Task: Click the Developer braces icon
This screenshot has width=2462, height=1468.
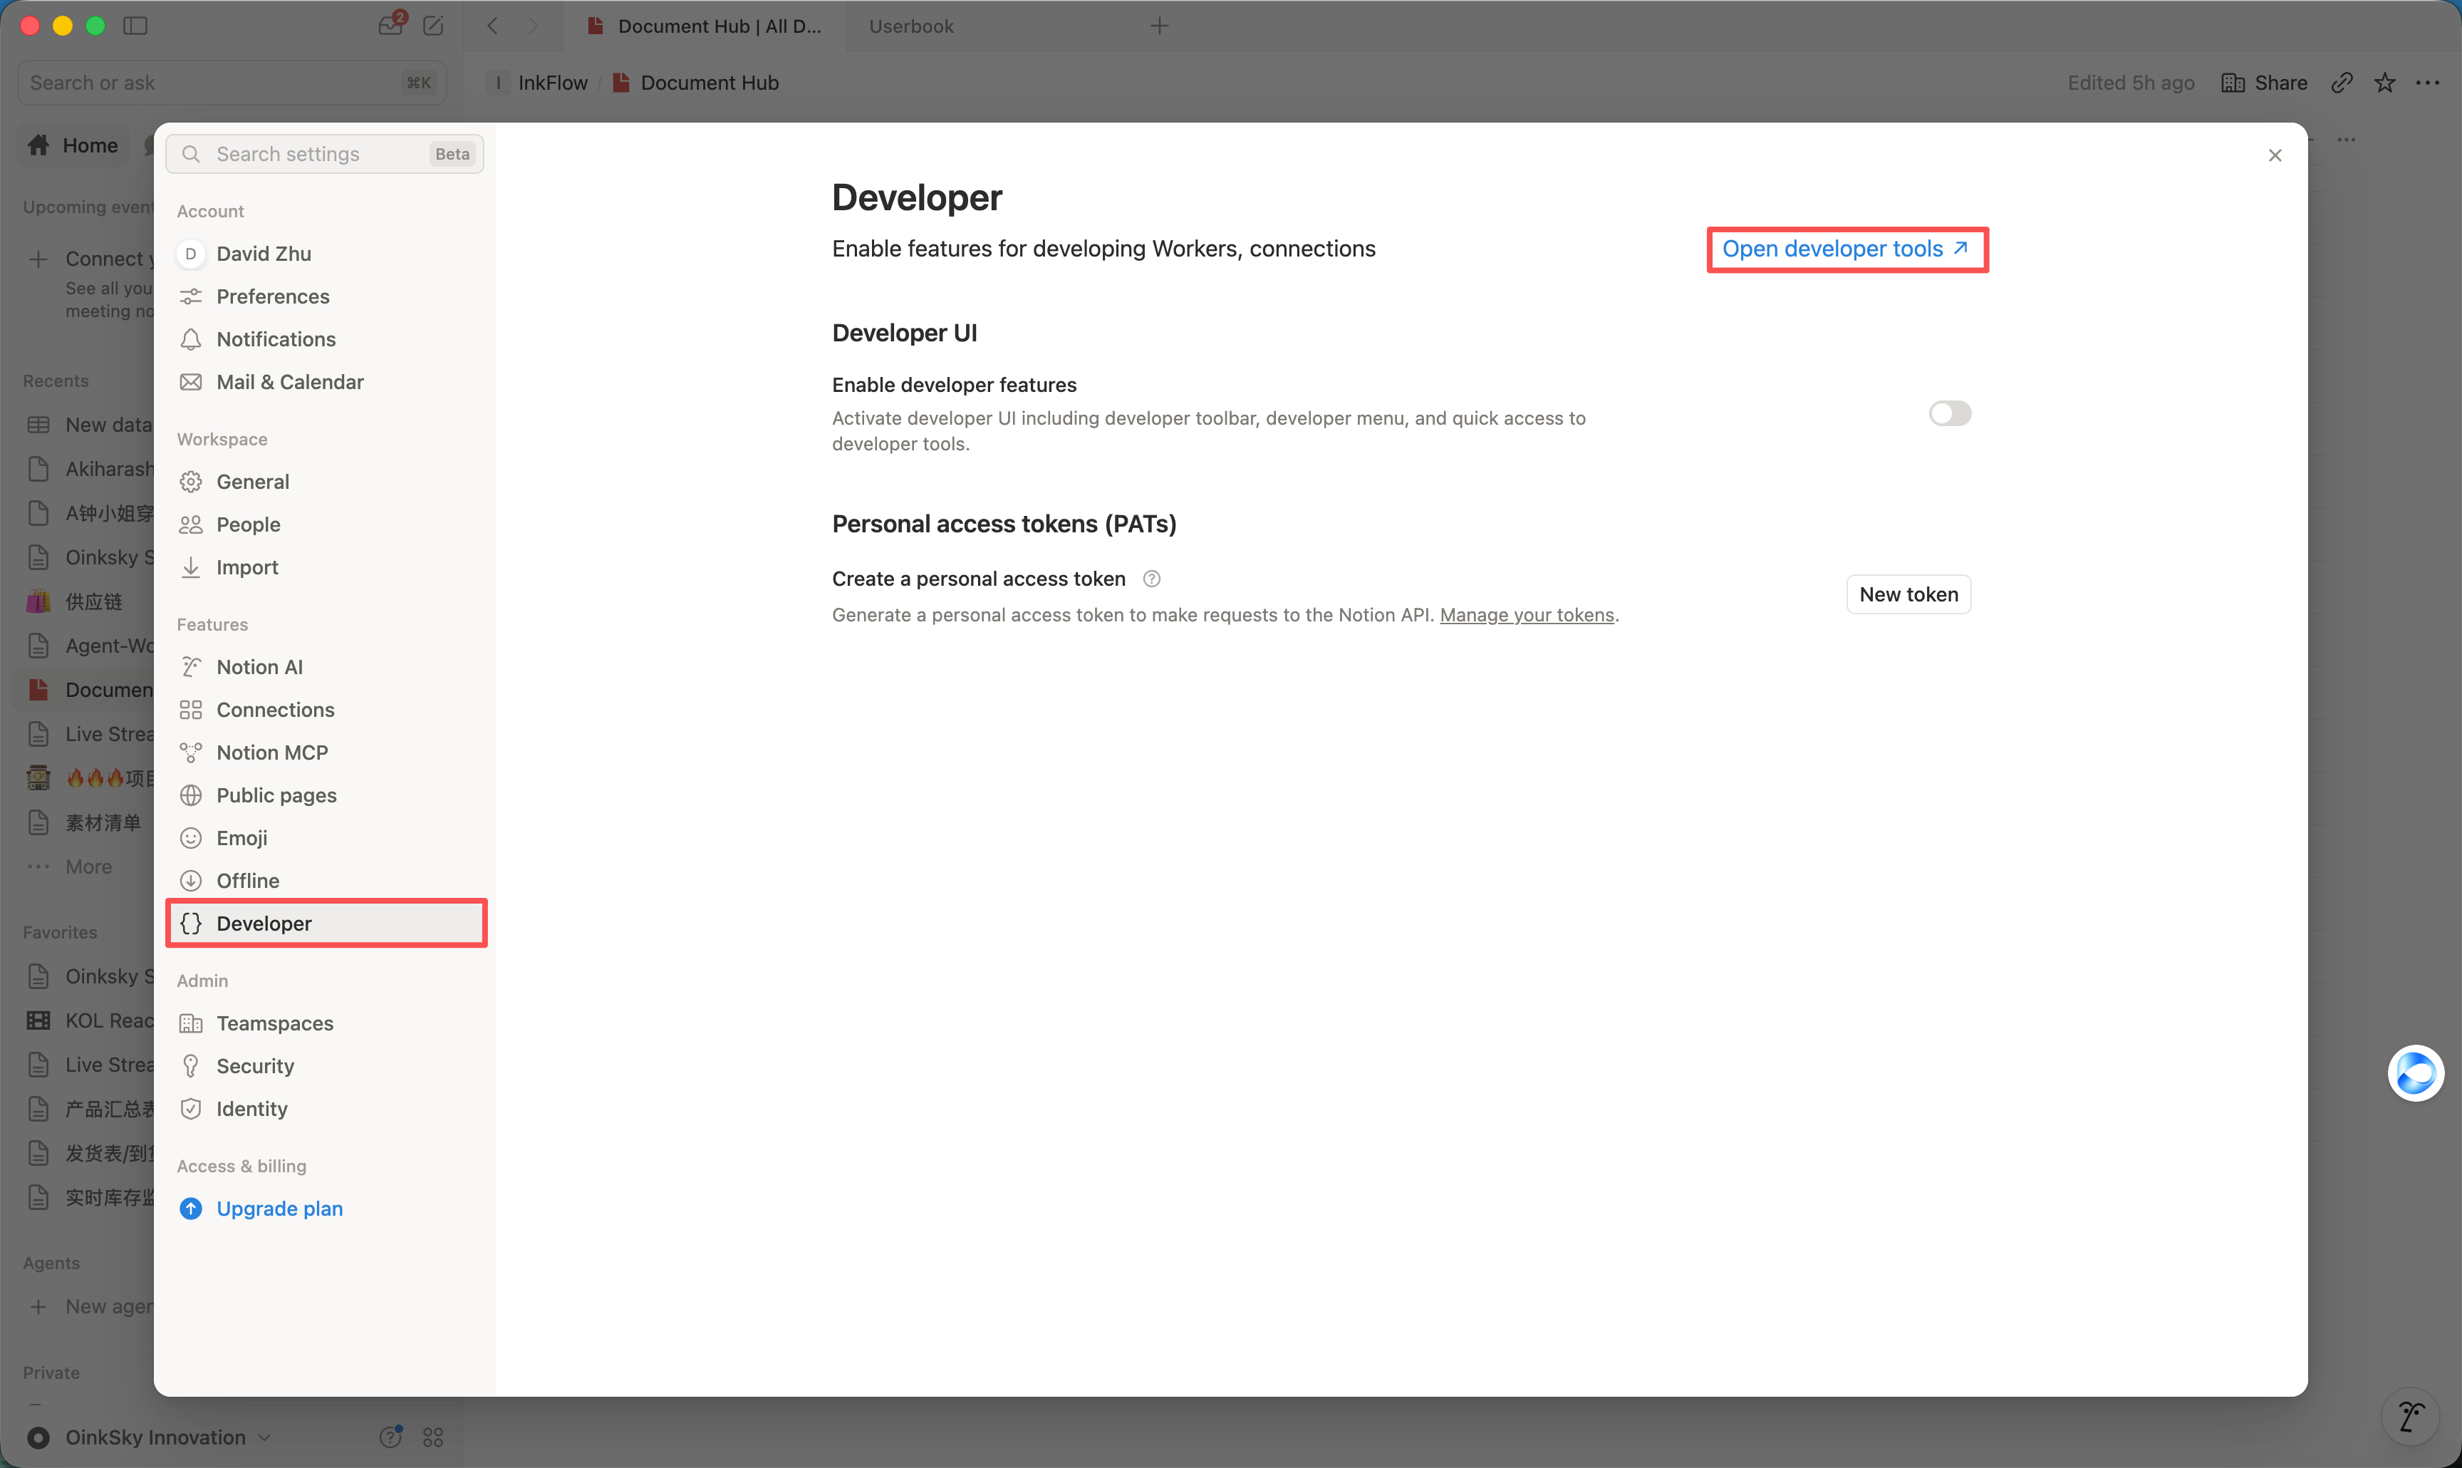Action: point(191,923)
